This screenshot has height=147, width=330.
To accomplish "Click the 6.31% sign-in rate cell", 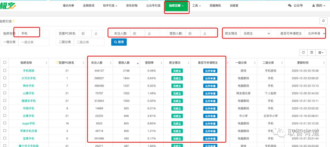I will pyautogui.click(x=152, y=108).
